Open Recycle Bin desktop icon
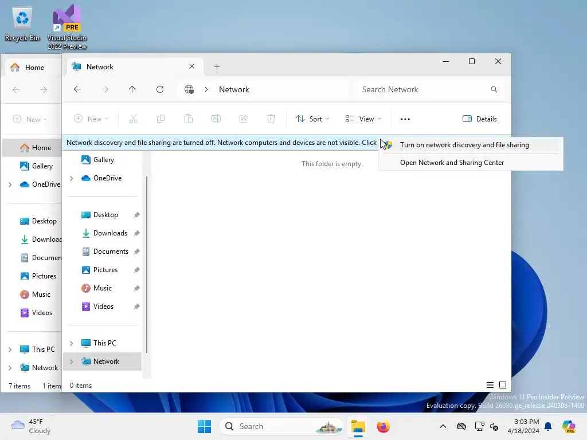 [x=22, y=24]
